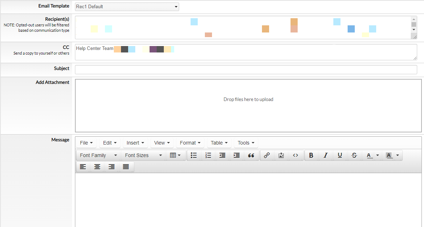Apply the background color button
Screen dimensions: 424x227
click(389, 155)
